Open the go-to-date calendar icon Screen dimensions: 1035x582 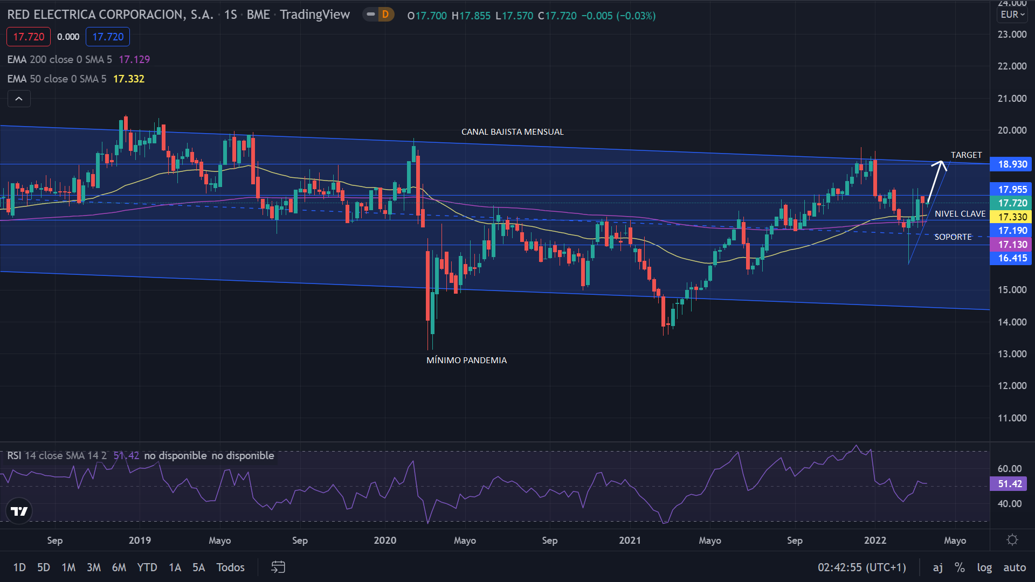click(x=278, y=567)
